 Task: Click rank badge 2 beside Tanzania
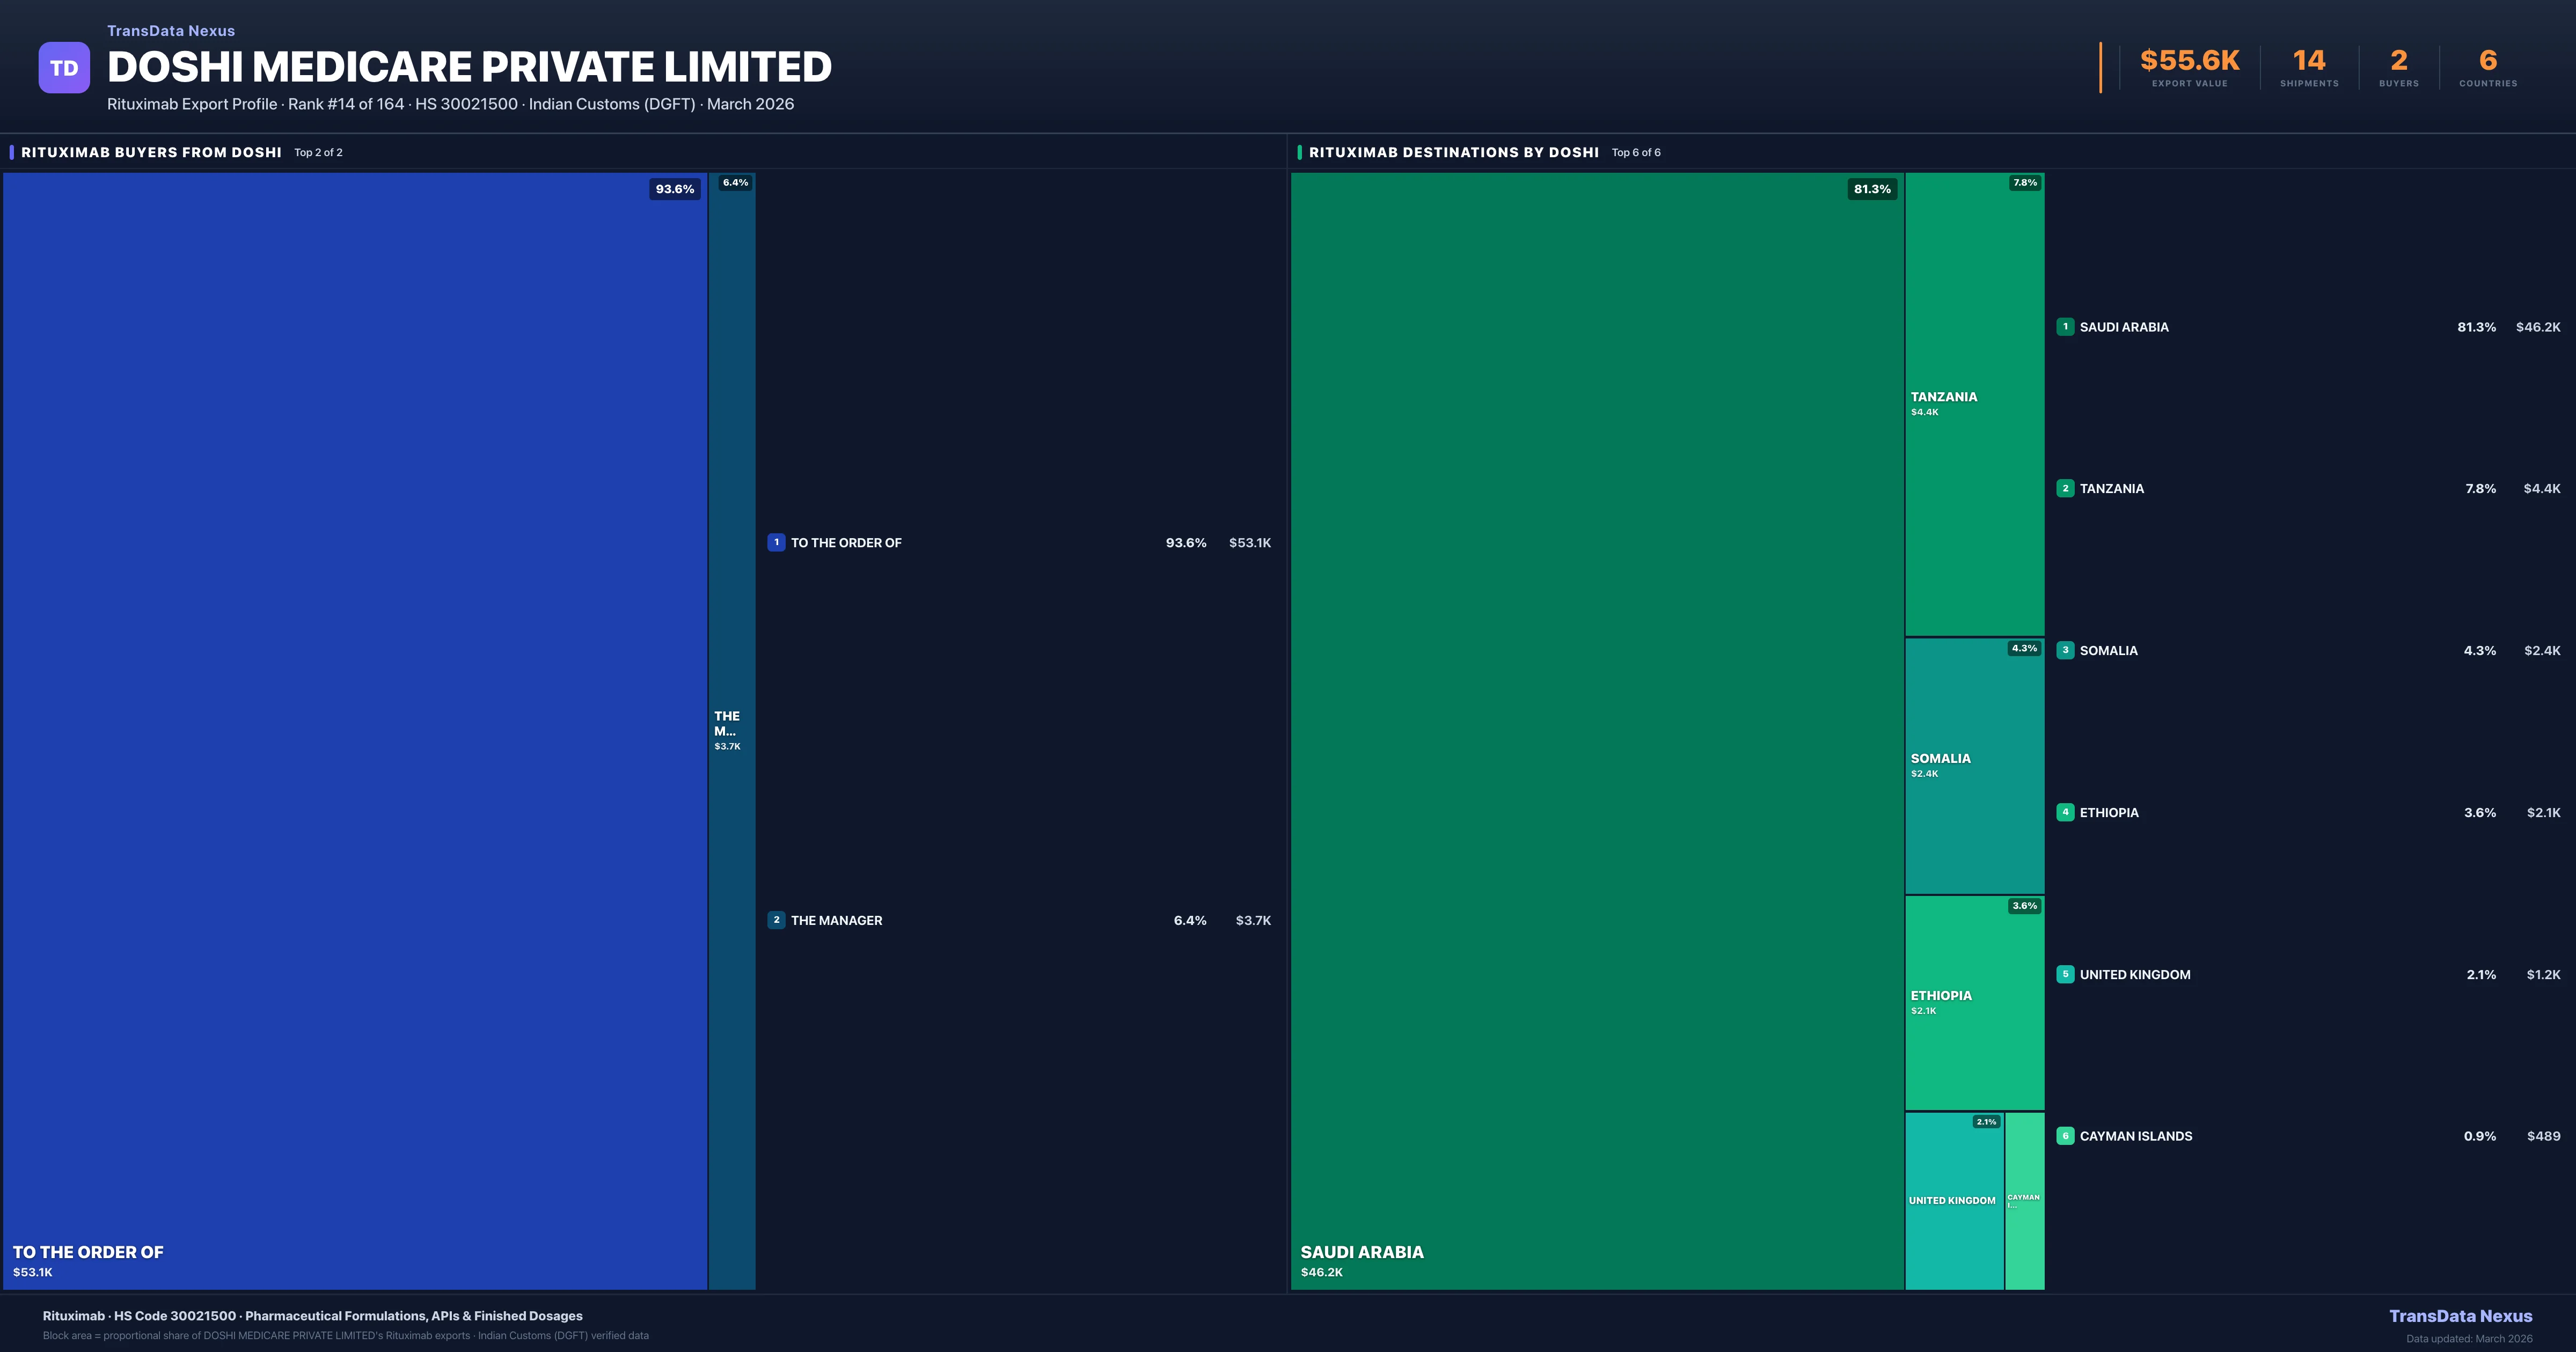tap(2065, 489)
